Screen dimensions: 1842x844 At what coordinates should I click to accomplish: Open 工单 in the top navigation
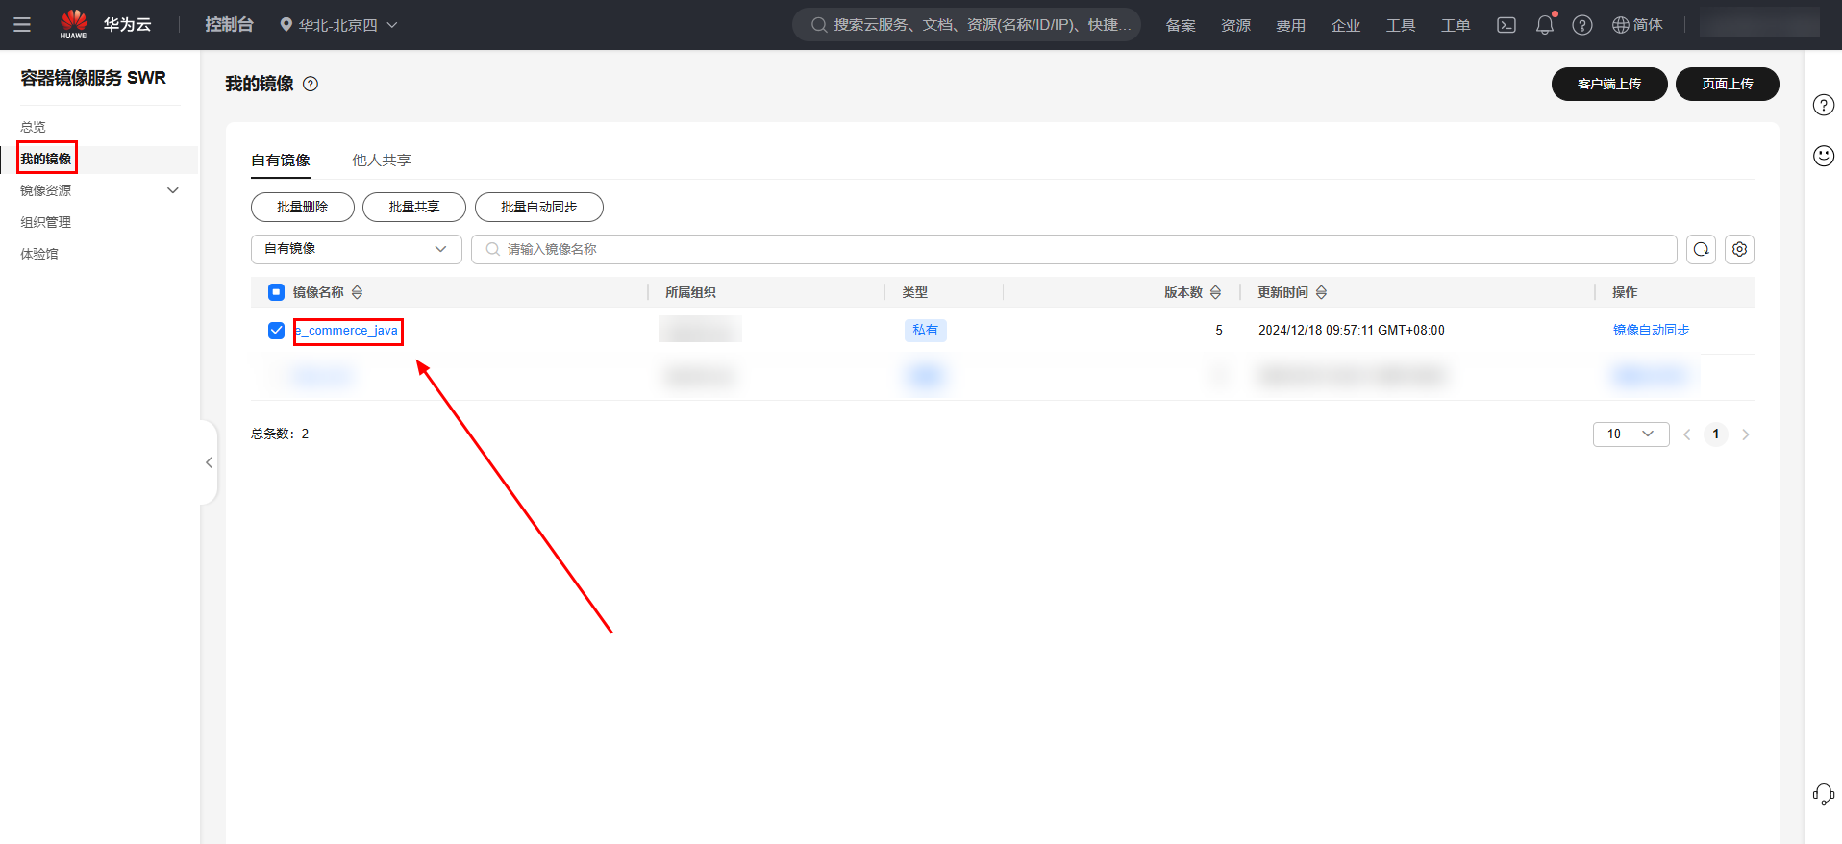pyautogui.click(x=1456, y=25)
